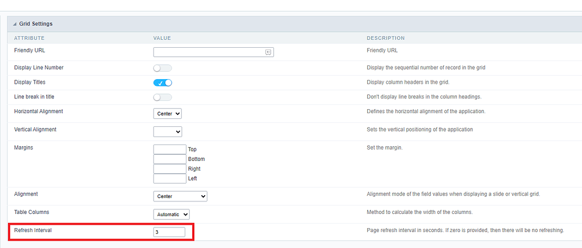Open the Alignment dropdown set to Center

click(180, 196)
